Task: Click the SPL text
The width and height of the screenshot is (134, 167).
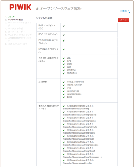Action: [69, 61]
